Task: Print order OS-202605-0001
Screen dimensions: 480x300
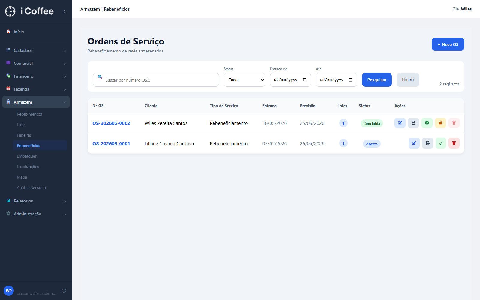Action: 427,143
